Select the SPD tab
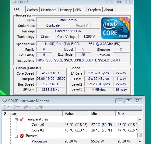Image resolution: width=151 pixels, height=144 pixels. 80,10
